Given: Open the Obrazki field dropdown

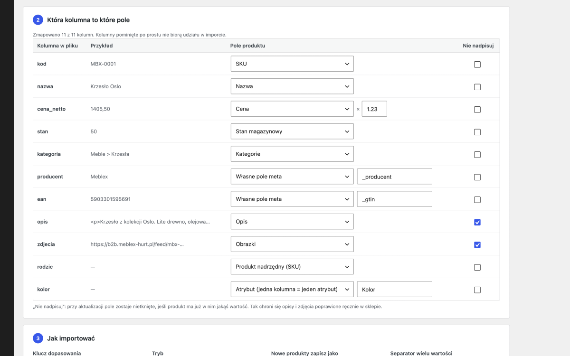Looking at the screenshot, I should click(x=292, y=244).
